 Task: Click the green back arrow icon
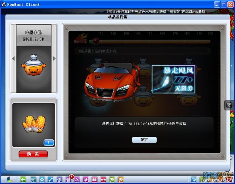23,179
